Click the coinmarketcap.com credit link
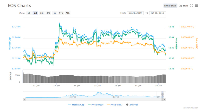Screen dimensions: 208x111 point(191,108)
